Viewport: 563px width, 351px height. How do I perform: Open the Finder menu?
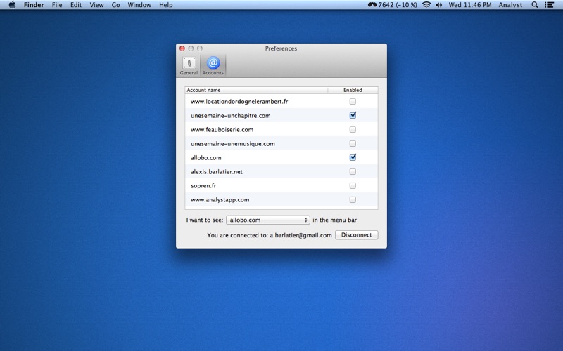[x=34, y=5]
